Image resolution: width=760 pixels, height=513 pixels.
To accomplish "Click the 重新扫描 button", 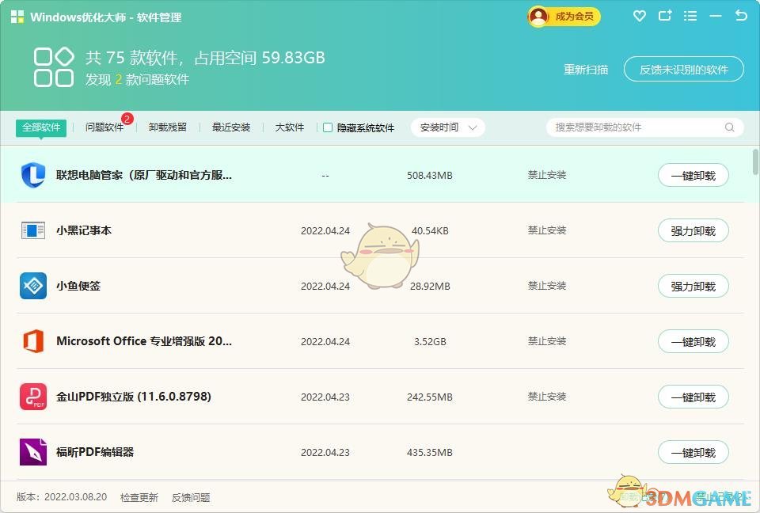I will pyautogui.click(x=585, y=69).
